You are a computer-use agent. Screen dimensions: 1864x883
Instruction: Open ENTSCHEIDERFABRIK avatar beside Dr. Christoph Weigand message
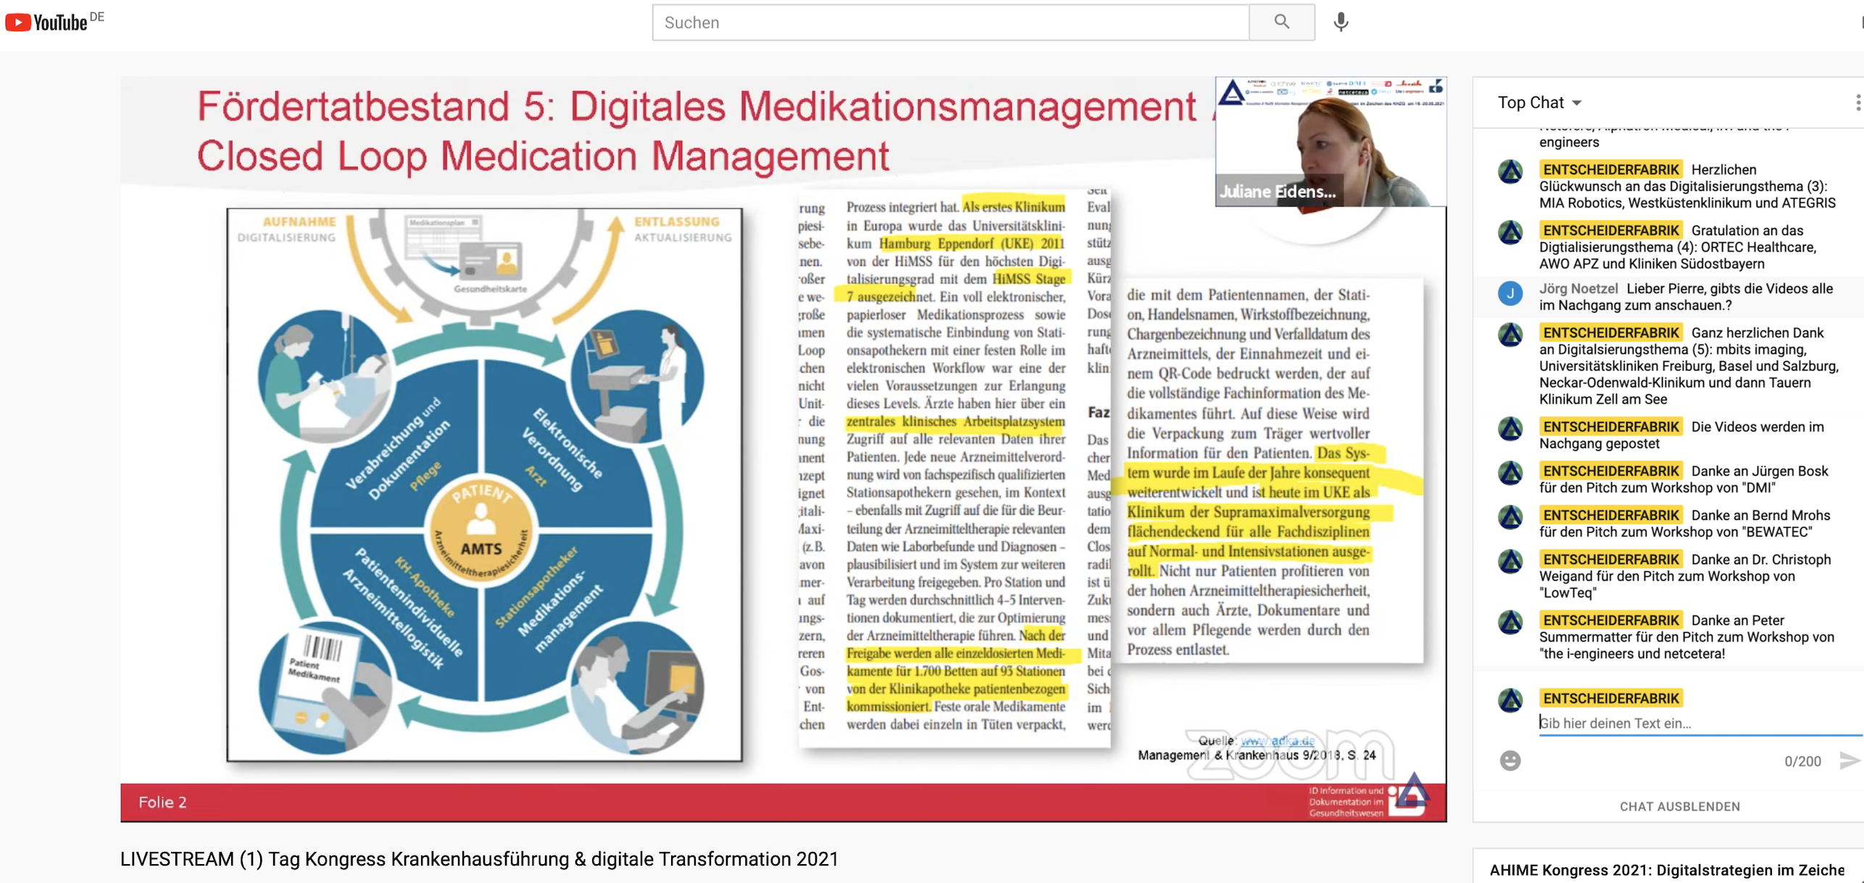[x=1510, y=562]
